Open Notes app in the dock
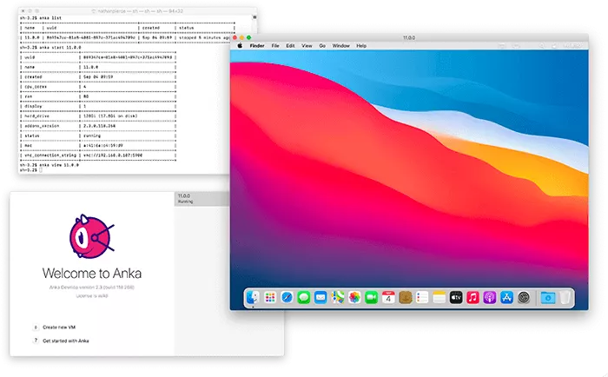The width and height of the screenshot is (608, 377). point(439,298)
